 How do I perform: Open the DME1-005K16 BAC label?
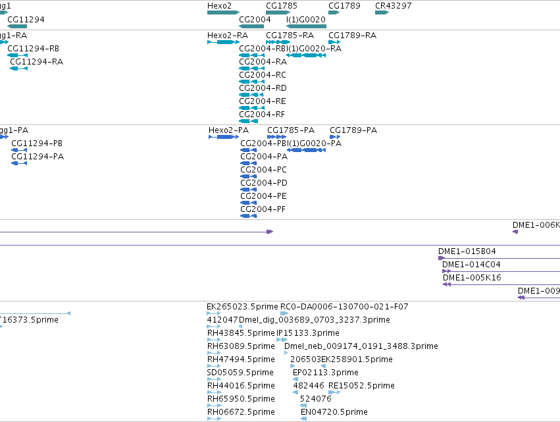[x=472, y=278]
